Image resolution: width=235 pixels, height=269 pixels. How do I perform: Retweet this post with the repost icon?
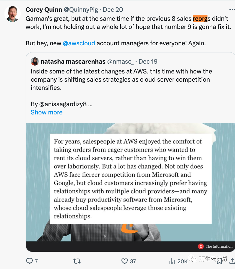[x=77, y=261]
